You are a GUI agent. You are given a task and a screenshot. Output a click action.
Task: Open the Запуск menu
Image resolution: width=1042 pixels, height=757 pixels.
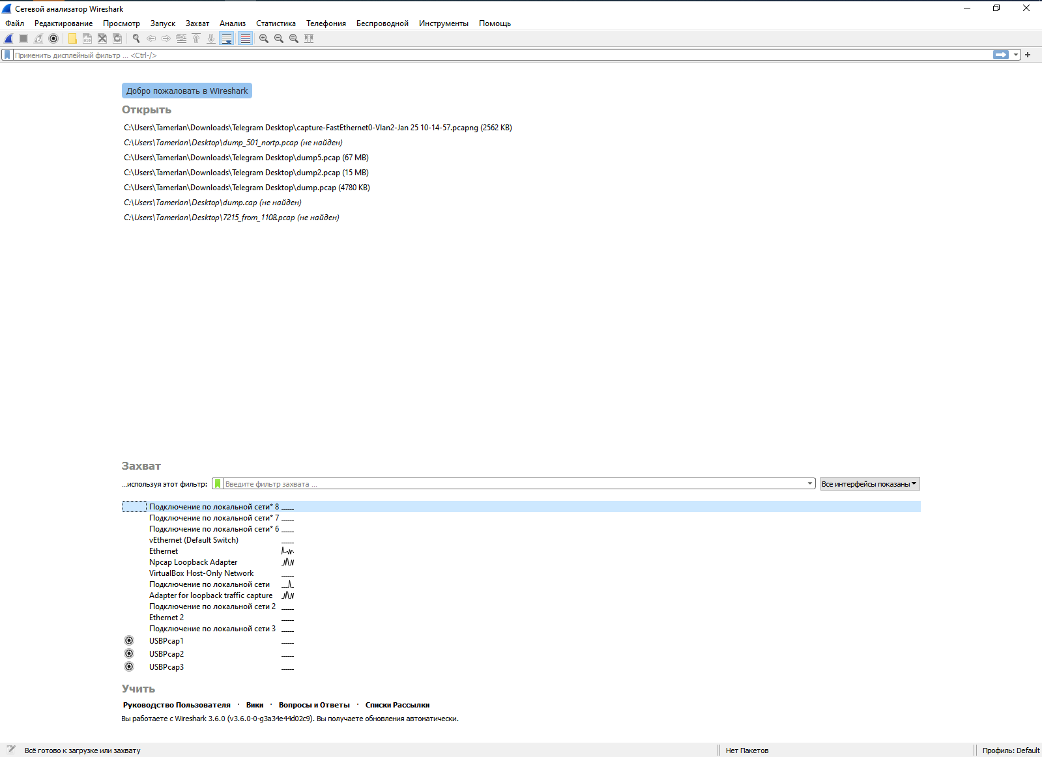click(x=163, y=23)
